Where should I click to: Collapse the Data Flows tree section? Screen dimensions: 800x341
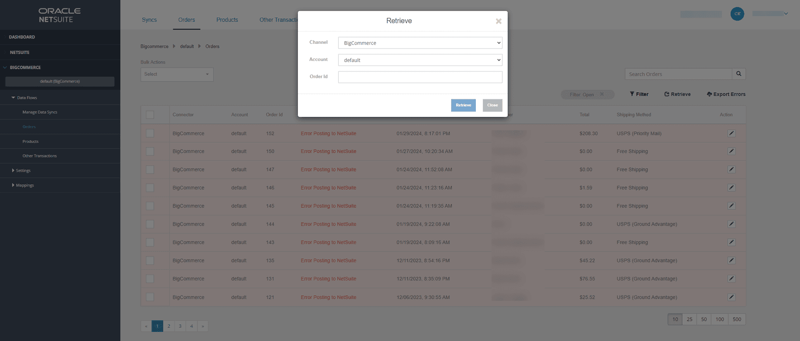coord(13,97)
